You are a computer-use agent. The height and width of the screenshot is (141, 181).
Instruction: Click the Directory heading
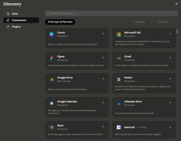pyautogui.click(x=12, y=4)
